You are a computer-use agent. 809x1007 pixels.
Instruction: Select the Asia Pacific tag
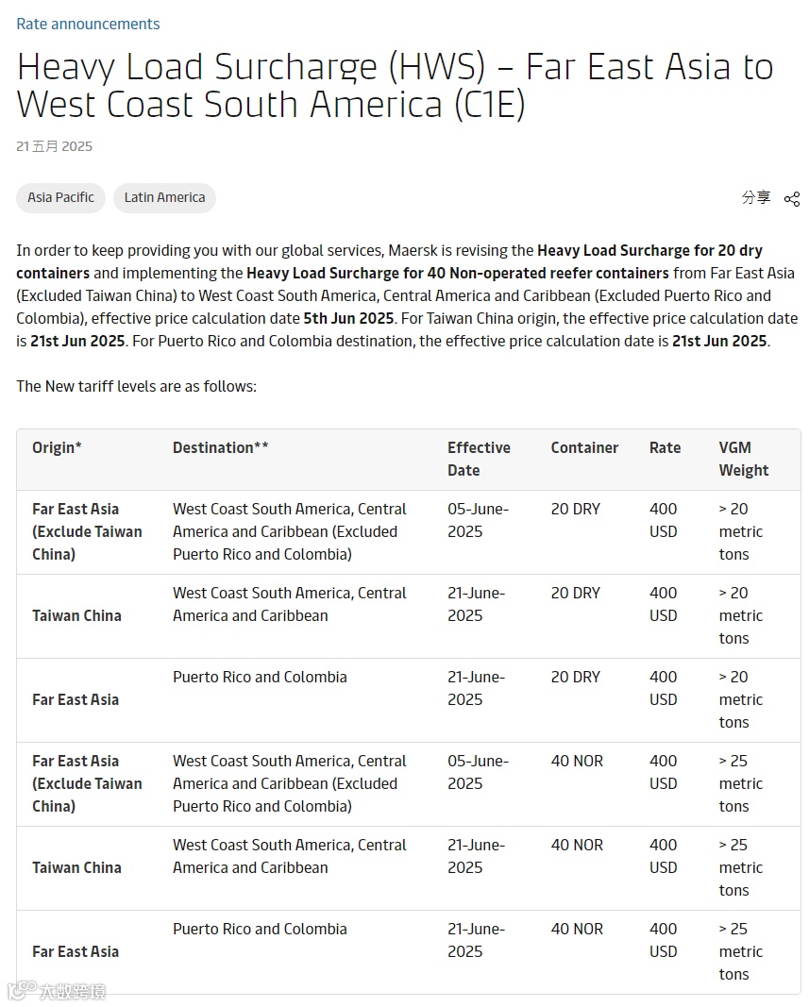click(60, 198)
